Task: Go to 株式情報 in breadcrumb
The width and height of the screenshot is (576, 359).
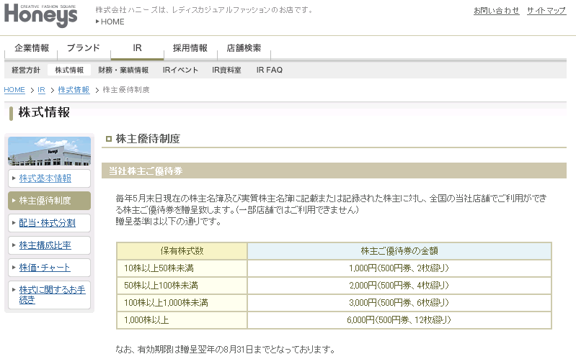Action: coord(74,90)
